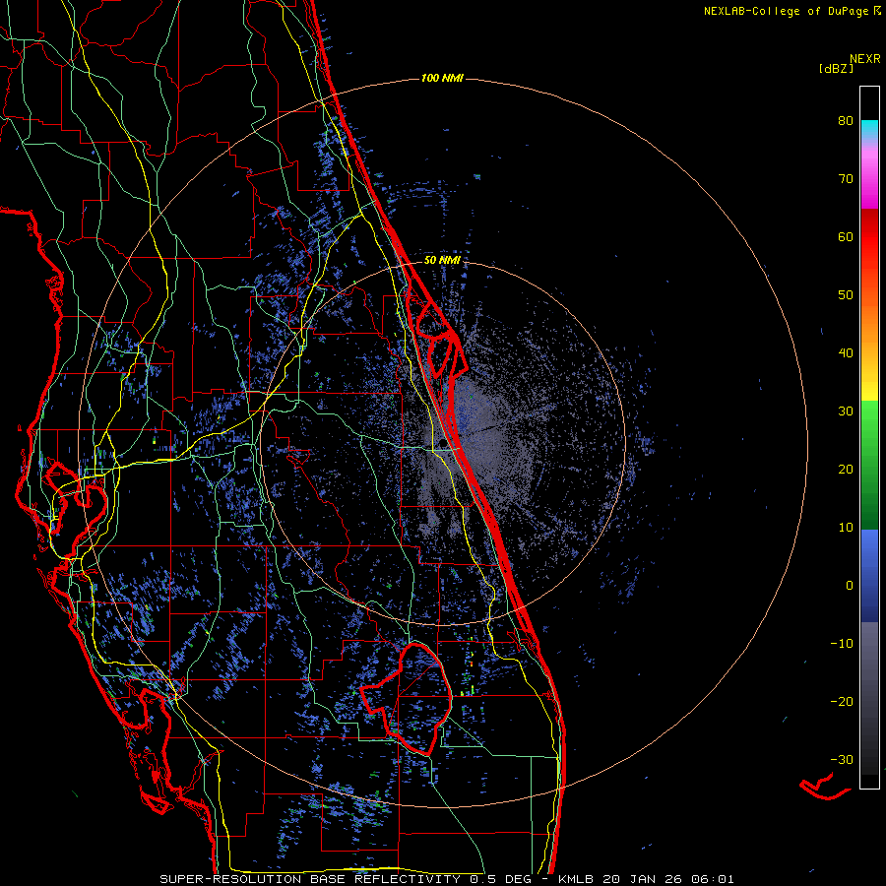The image size is (886, 886).
Task: Click the Lake Okeechobee red outline on the map
Action: [408, 698]
